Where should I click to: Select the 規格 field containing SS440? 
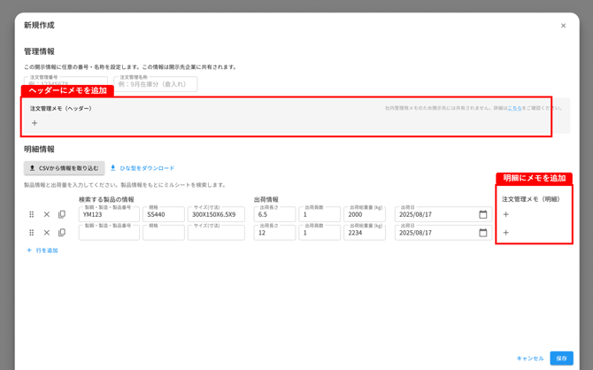164,214
